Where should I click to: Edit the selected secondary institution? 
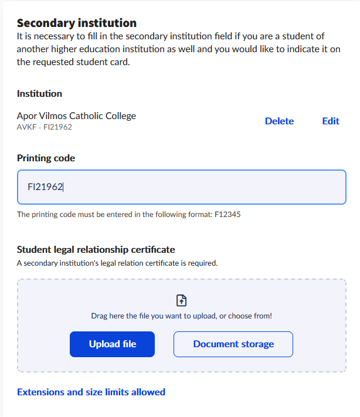click(331, 121)
